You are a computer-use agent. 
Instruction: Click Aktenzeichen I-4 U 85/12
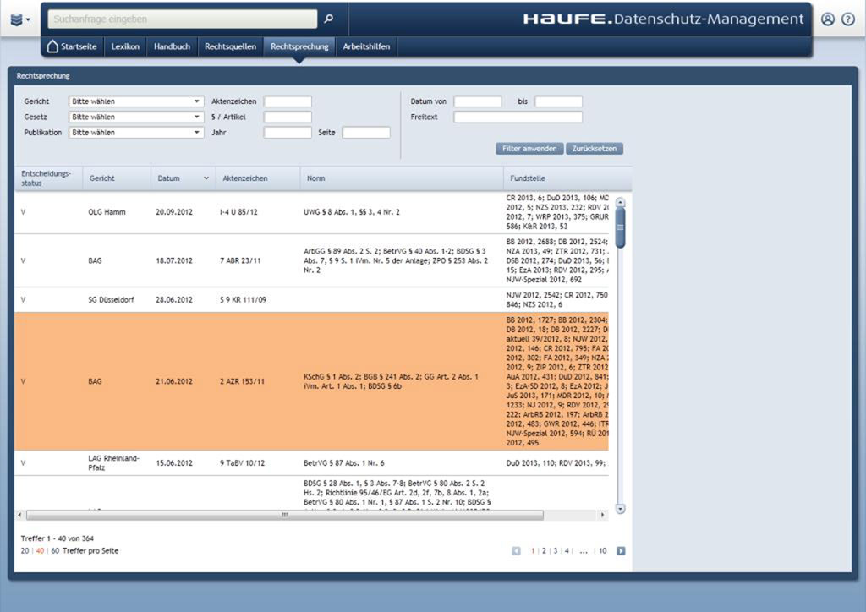tap(238, 212)
